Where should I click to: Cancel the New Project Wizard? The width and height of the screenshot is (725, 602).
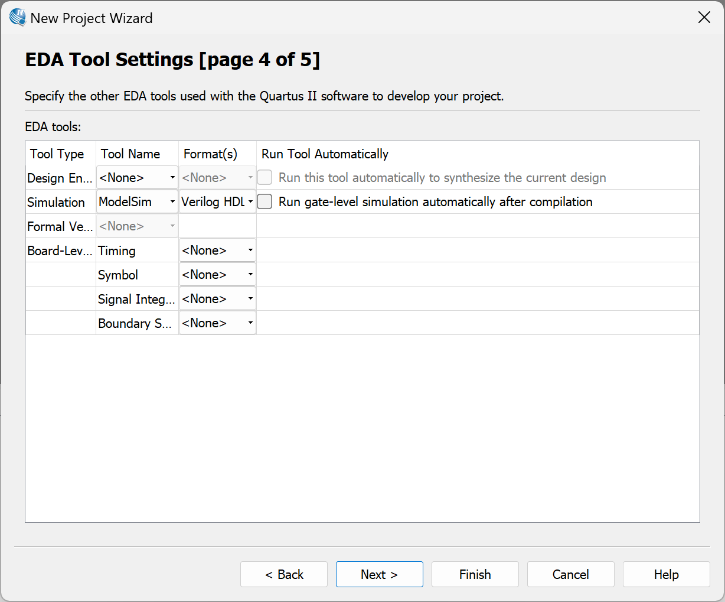571,574
